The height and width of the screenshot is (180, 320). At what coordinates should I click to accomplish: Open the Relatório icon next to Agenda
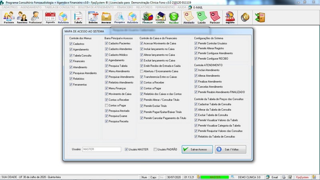[x=63, y=18]
